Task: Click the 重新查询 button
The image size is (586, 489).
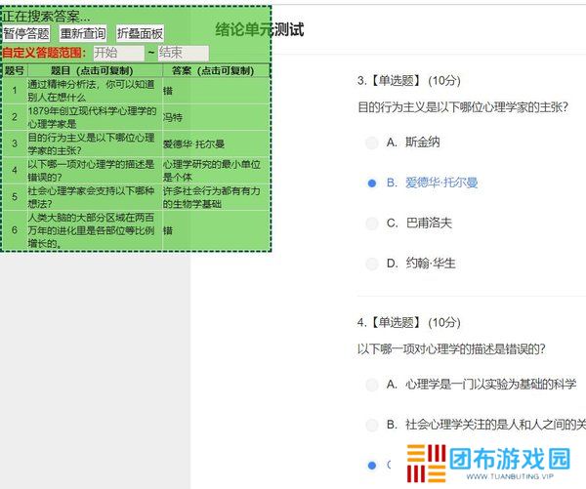Action: point(83,33)
